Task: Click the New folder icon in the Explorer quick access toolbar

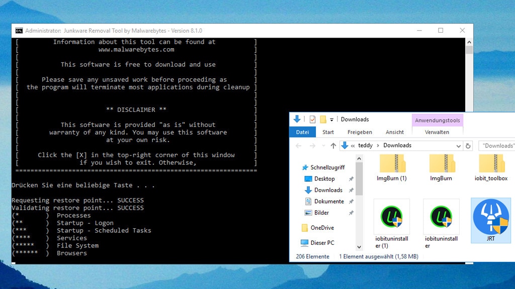Action: [x=323, y=119]
